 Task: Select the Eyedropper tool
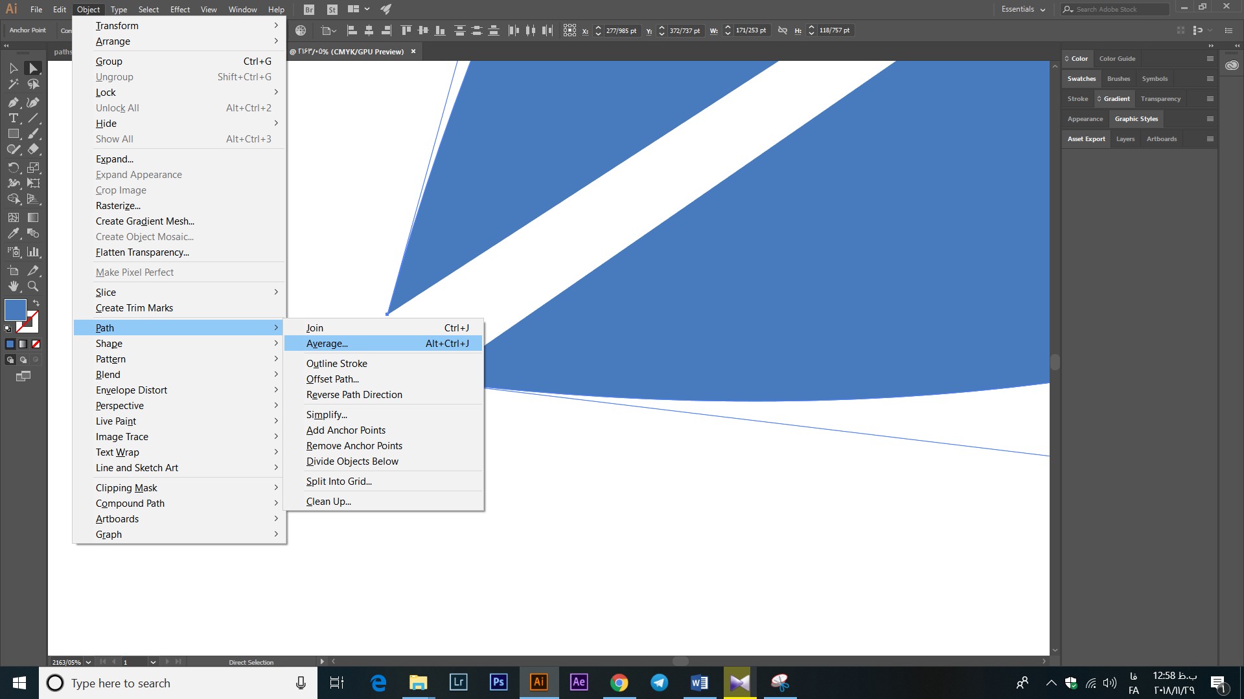coord(14,233)
